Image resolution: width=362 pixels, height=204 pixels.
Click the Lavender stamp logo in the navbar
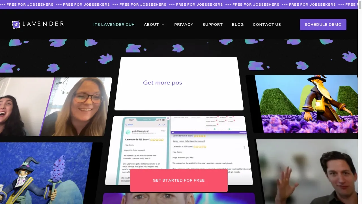click(16, 24)
